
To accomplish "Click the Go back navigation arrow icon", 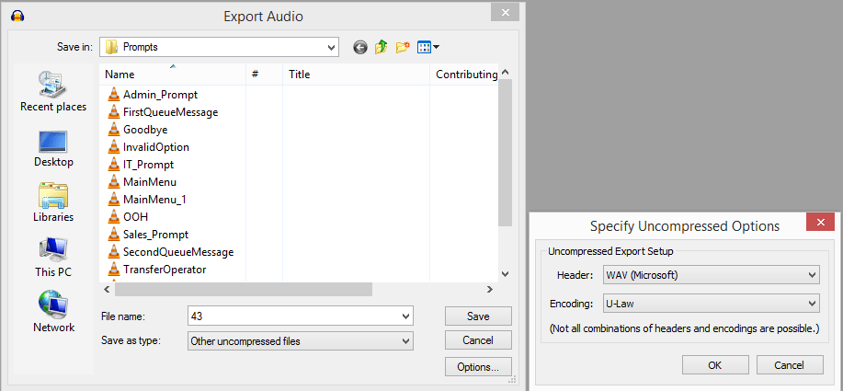I will [359, 47].
